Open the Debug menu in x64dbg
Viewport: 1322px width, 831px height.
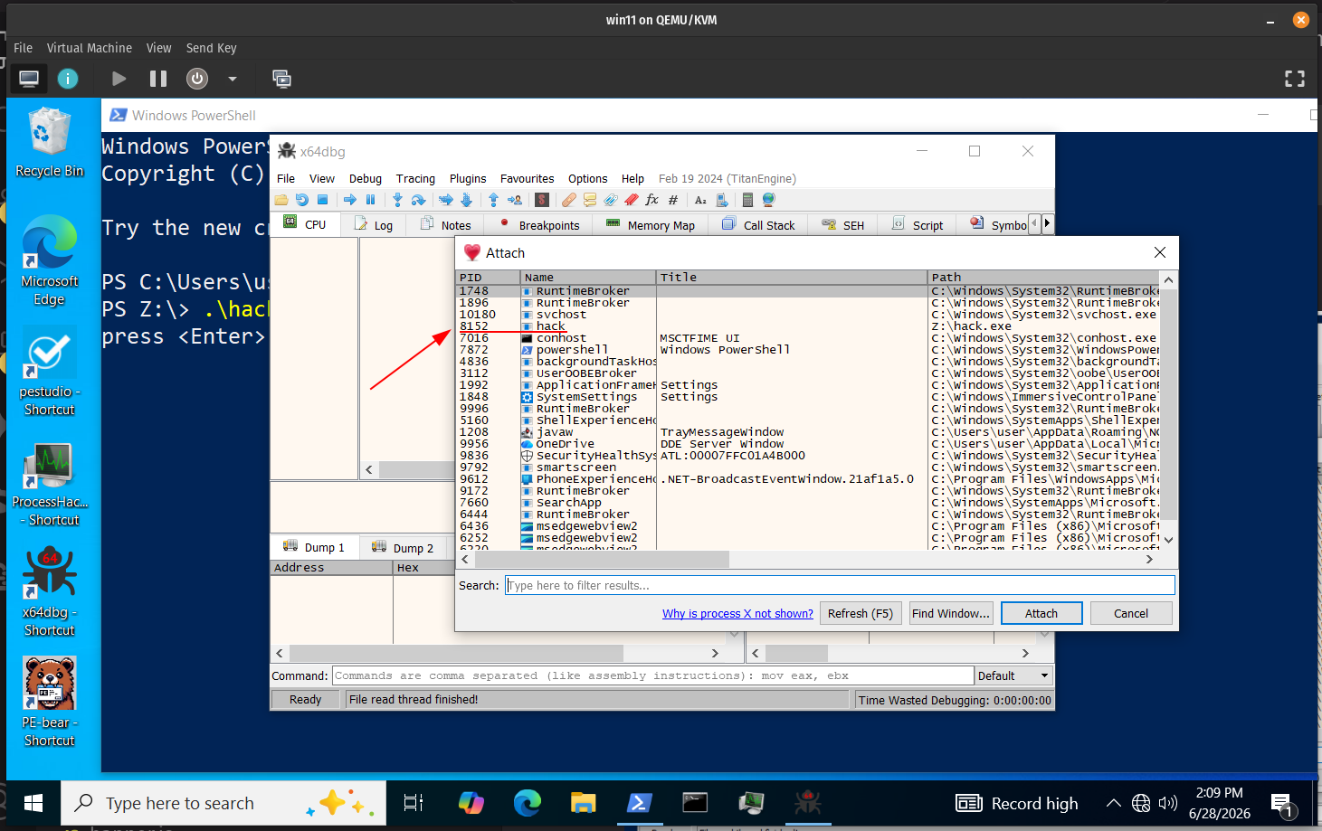pos(366,179)
